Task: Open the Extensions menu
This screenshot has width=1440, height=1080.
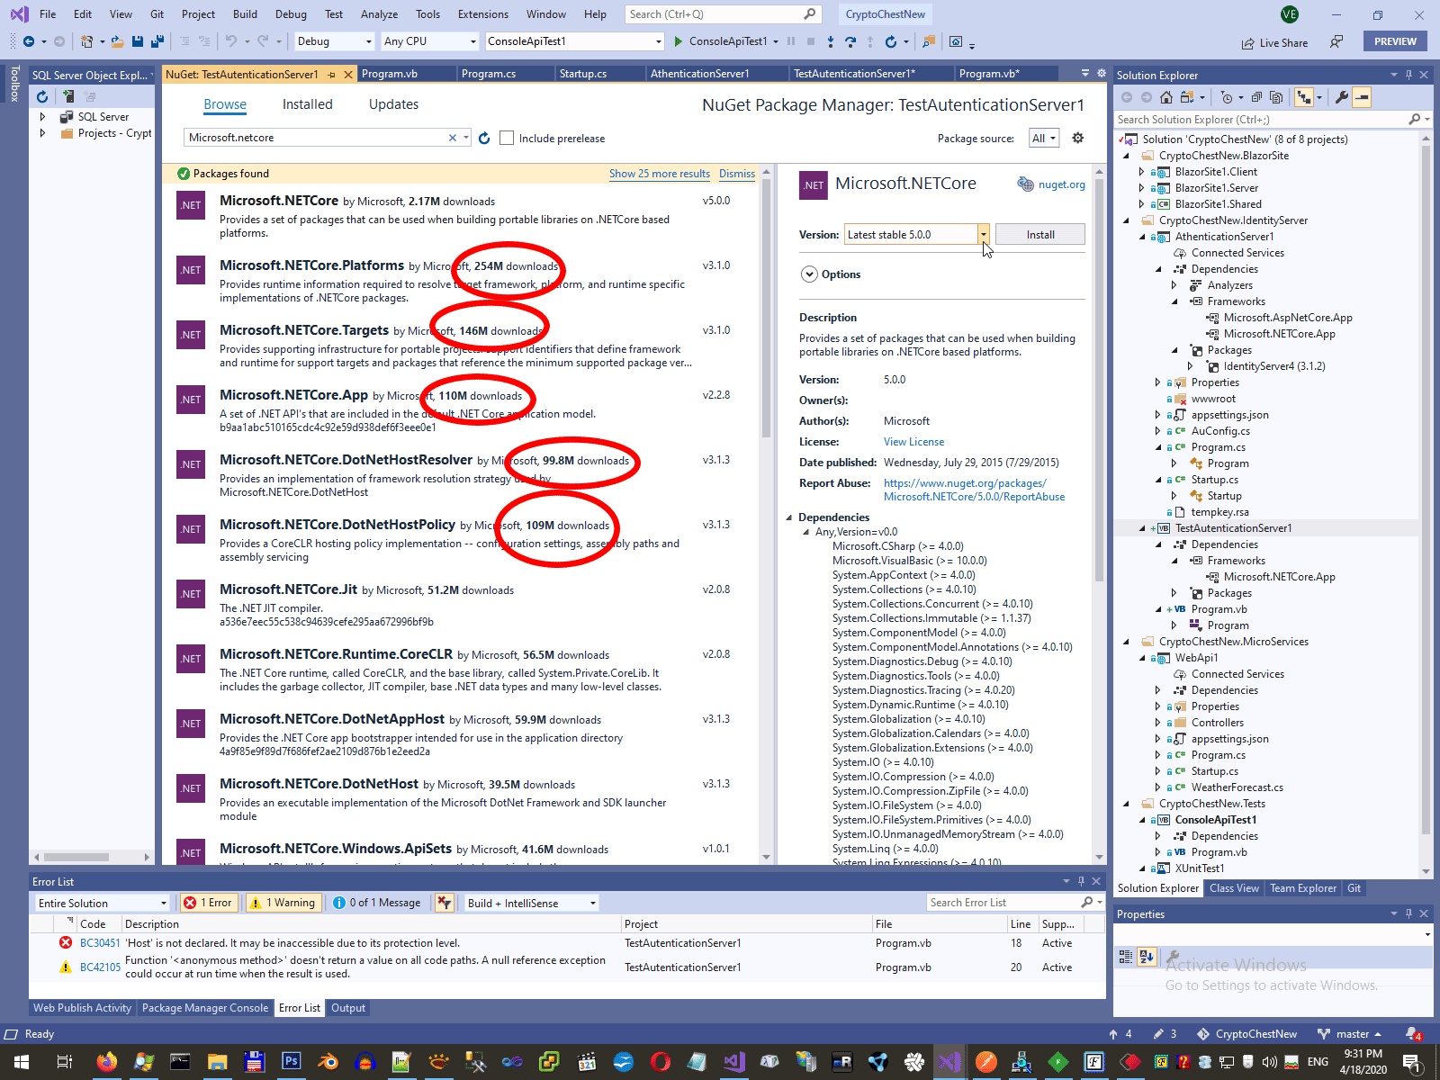Action: pos(483,14)
